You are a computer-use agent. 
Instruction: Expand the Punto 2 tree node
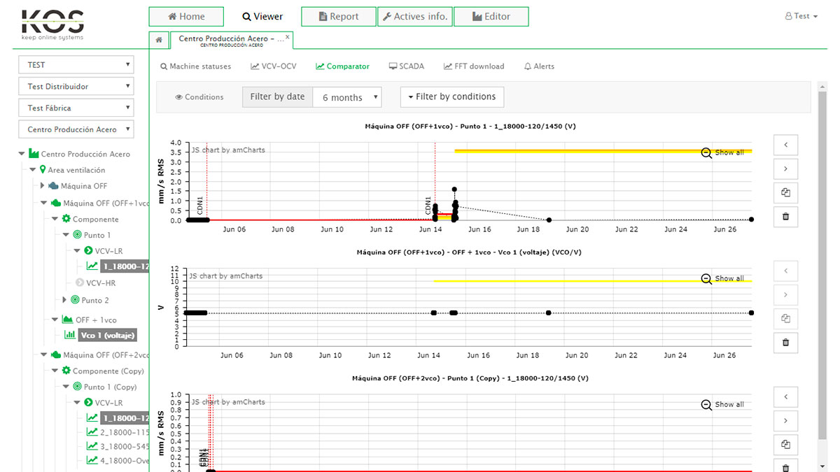65,300
